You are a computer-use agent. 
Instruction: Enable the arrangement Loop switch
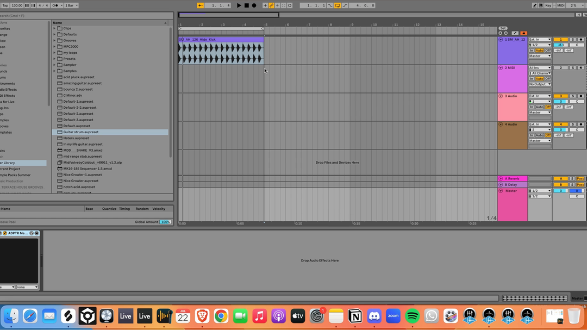338,5
